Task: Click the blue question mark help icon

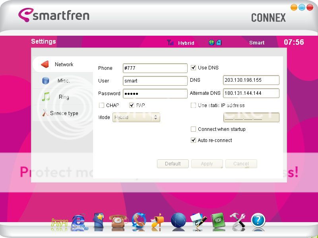Action: pyautogui.click(x=258, y=220)
